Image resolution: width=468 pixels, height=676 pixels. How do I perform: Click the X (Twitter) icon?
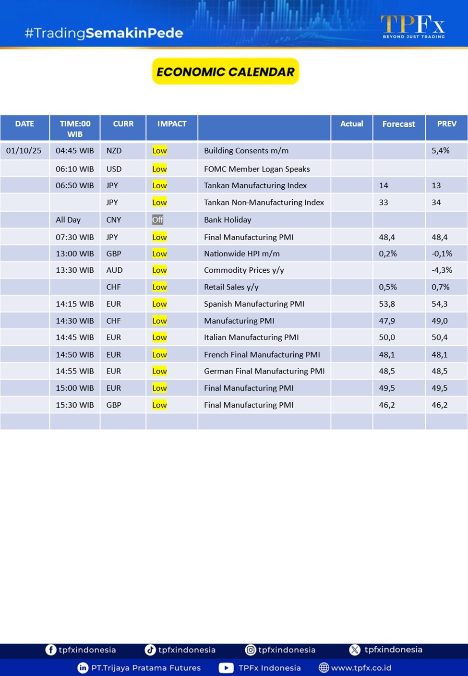(355, 650)
